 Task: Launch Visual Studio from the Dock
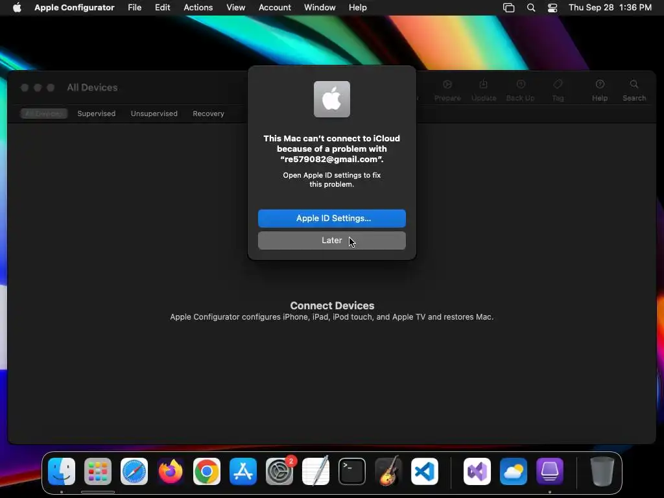point(477,471)
